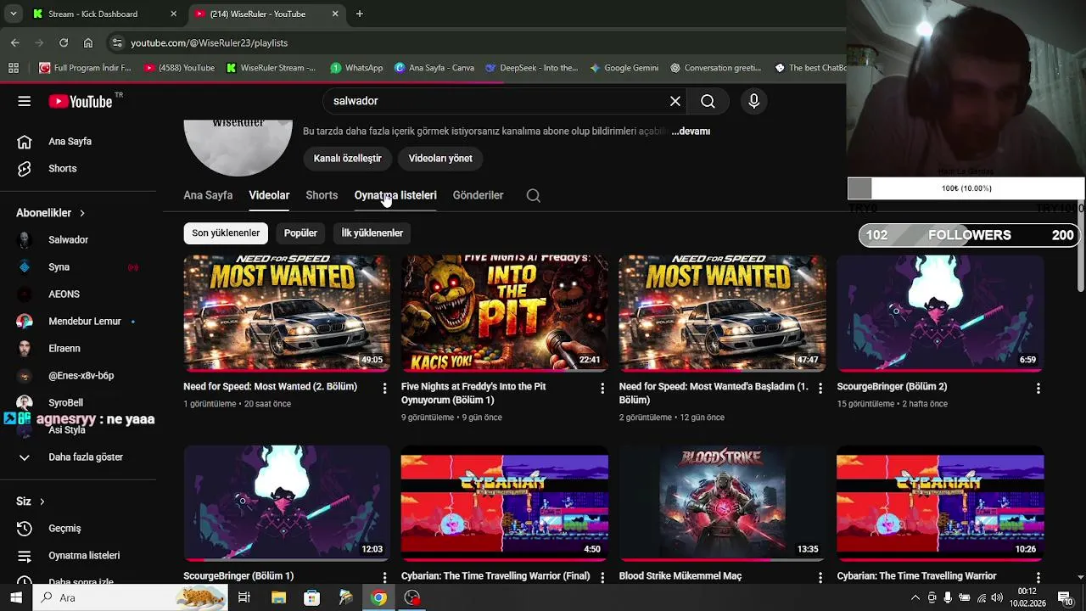The height and width of the screenshot is (611, 1086).
Task: Open the Gönderiler tab
Action: click(x=478, y=195)
